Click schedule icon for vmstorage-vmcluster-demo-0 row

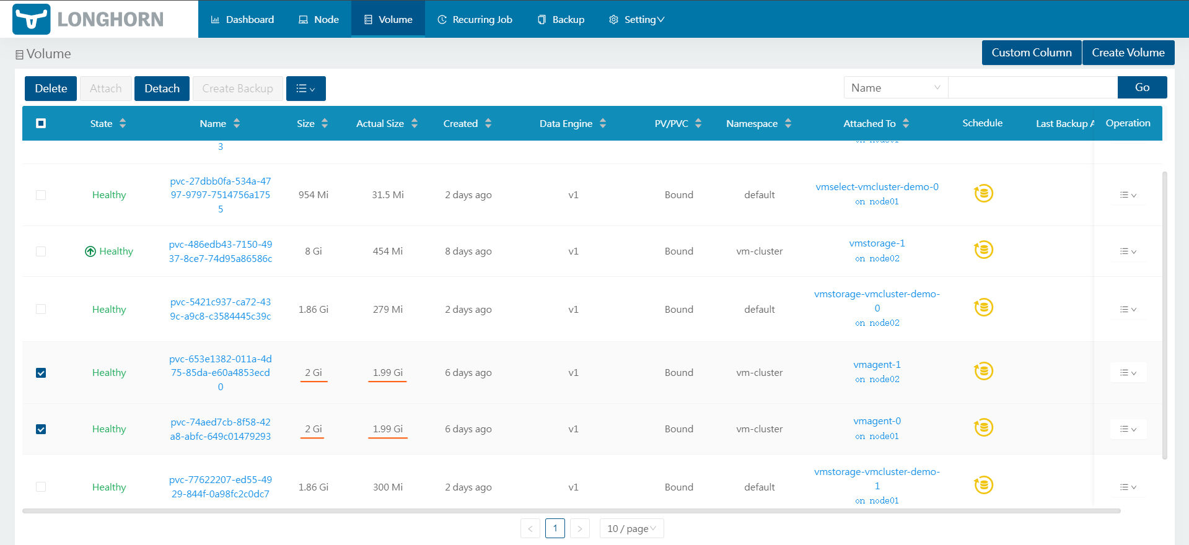tap(983, 308)
